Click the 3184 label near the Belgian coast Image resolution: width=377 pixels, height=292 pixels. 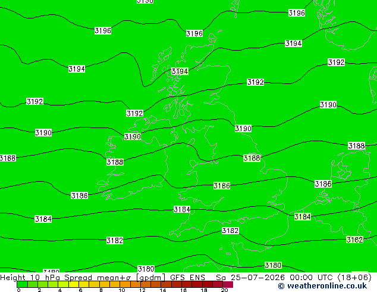click(x=303, y=216)
